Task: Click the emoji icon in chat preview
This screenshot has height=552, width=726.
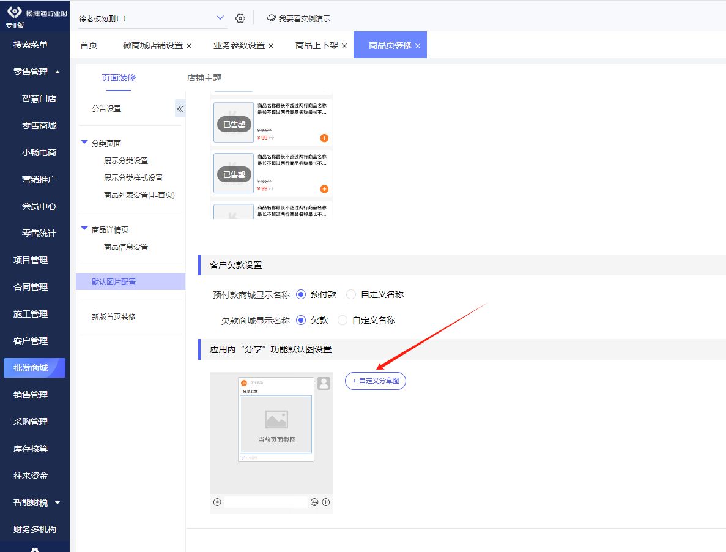Action: click(x=314, y=502)
